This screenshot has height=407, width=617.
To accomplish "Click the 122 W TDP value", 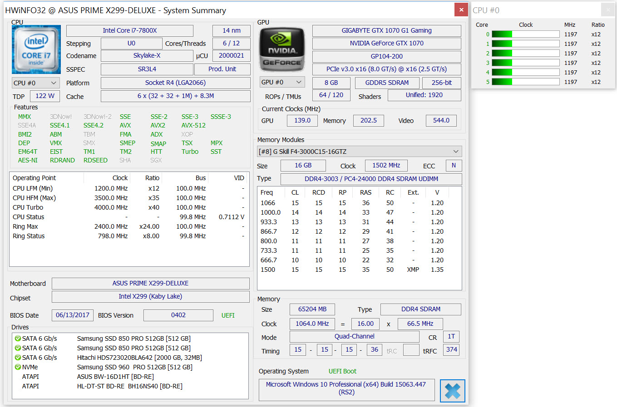I will (x=45, y=96).
